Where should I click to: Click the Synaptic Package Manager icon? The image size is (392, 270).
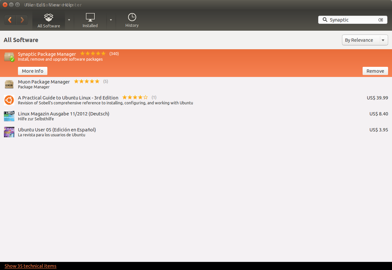(9, 57)
